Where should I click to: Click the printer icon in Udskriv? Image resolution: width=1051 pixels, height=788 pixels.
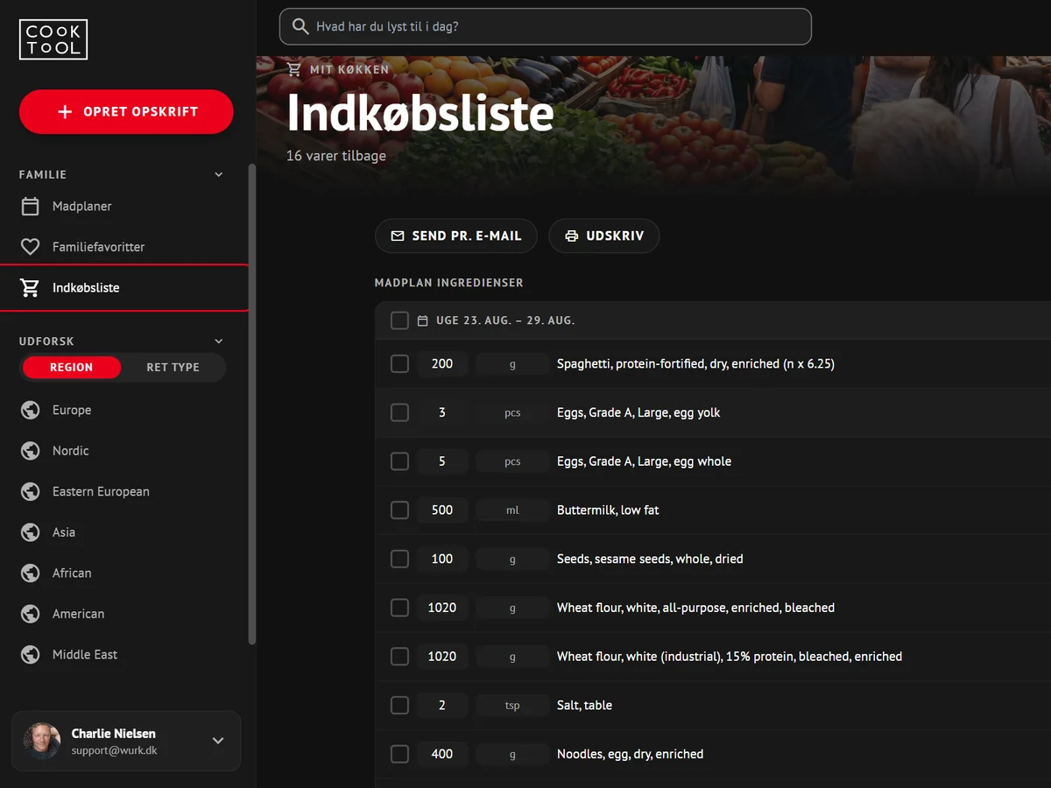[x=572, y=236]
